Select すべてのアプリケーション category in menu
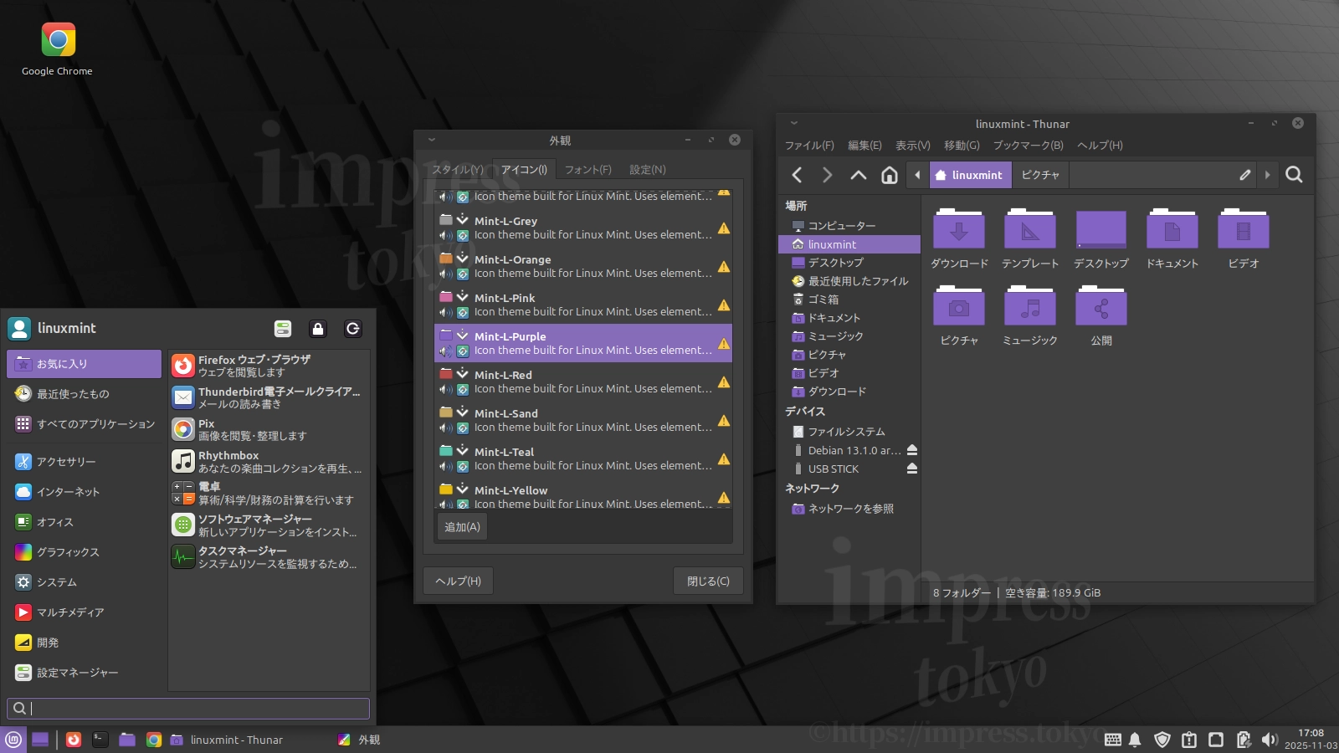This screenshot has width=1339, height=753. tap(84, 424)
